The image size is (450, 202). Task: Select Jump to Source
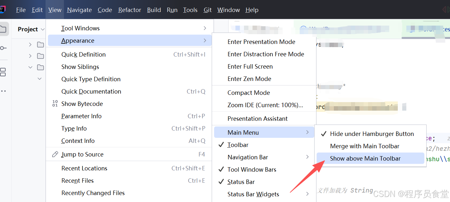130,154
